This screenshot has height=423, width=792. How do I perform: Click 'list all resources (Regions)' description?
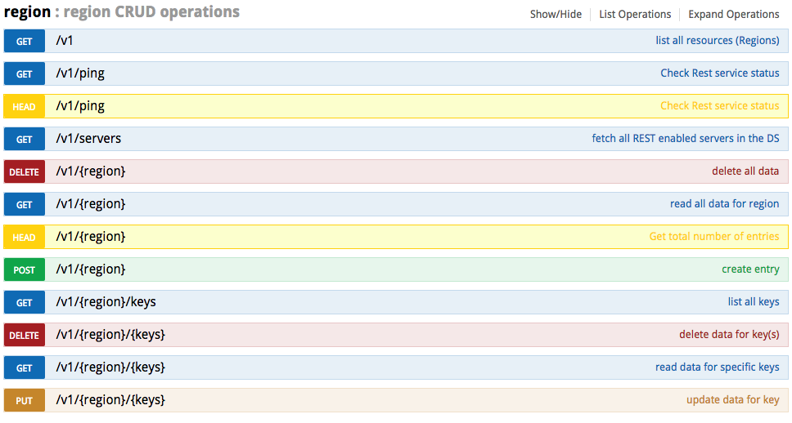tap(717, 41)
